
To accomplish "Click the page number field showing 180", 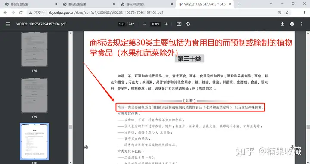I will [121, 24].
